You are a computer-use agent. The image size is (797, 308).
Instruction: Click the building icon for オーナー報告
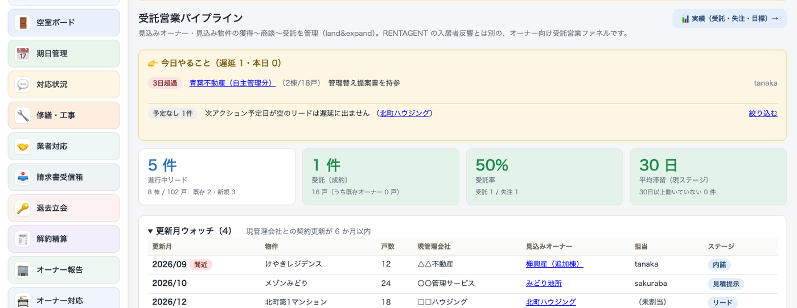tap(23, 270)
